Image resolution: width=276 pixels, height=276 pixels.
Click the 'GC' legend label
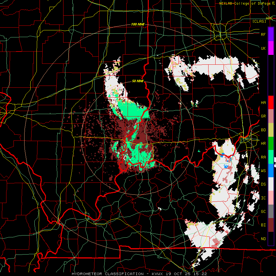point(263,212)
